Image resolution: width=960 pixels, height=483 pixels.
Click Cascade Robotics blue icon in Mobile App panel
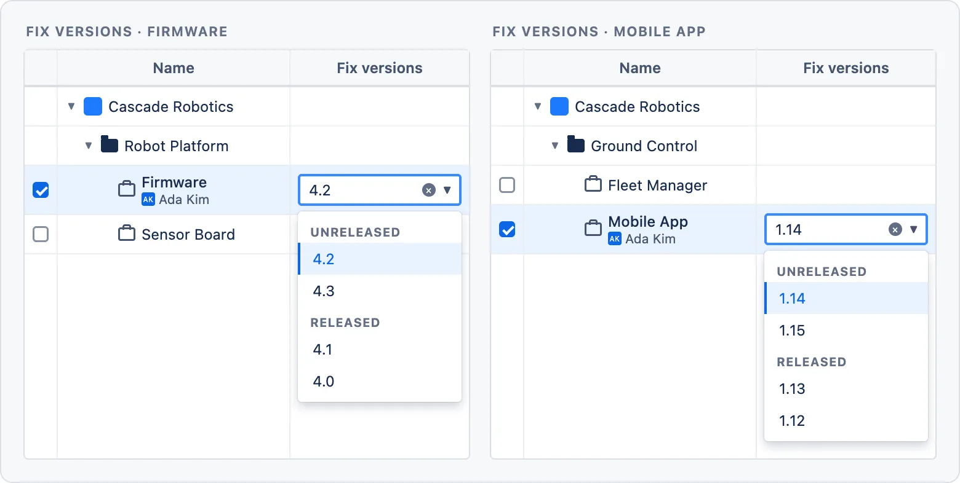click(x=559, y=106)
